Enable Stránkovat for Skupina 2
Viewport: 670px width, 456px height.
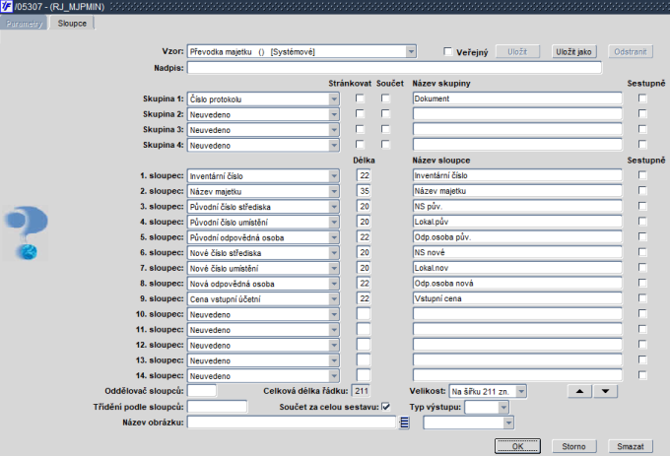pyautogui.click(x=360, y=114)
